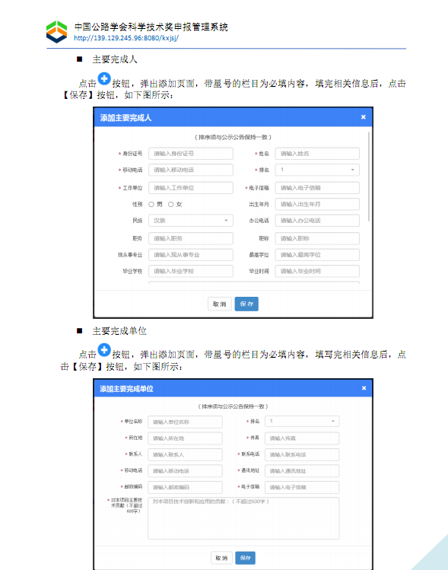Close the 添加主要完成人 dialog
The height and width of the screenshot is (570, 448).
tap(363, 117)
